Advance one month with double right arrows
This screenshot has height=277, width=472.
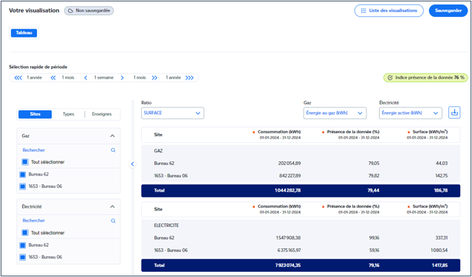point(154,78)
